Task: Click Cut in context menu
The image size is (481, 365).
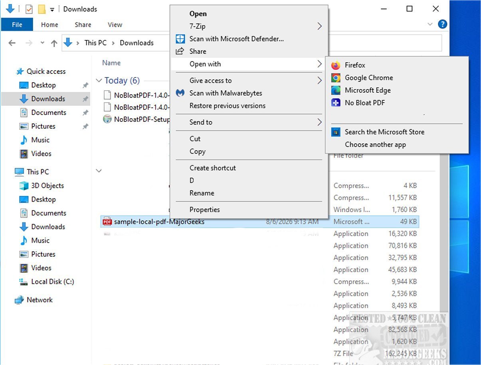Action: (x=195, y=139)
